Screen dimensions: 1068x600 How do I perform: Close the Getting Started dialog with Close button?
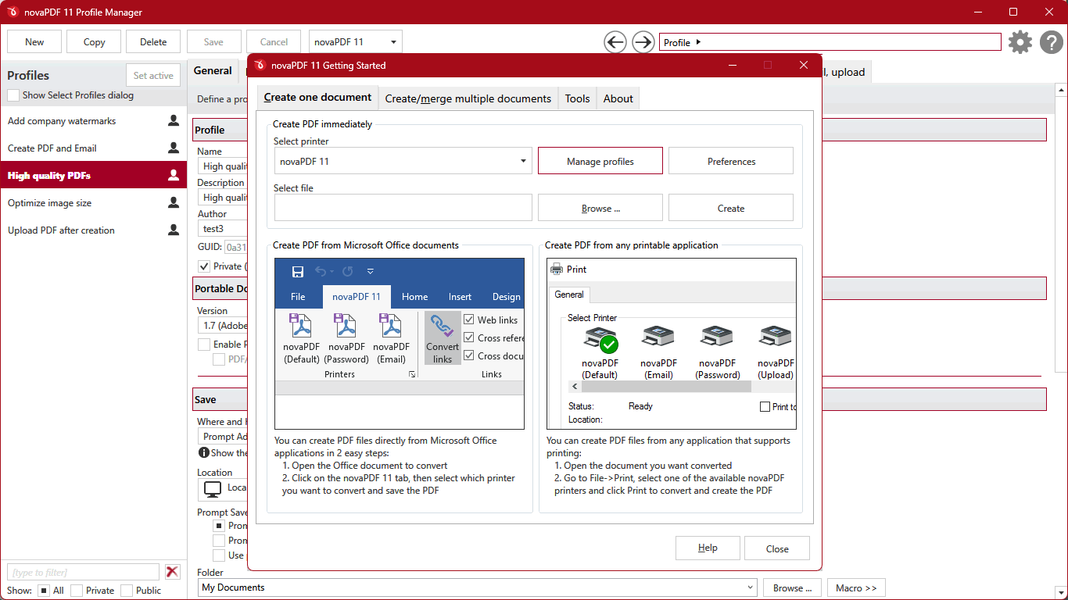pyautogui.click(x=777, y=548)
